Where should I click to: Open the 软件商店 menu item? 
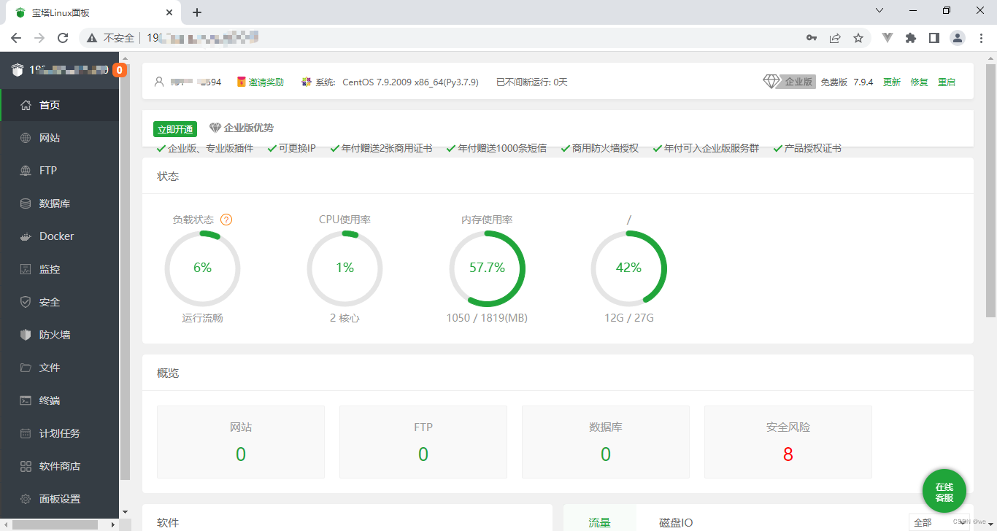click(x=60, y=466)
